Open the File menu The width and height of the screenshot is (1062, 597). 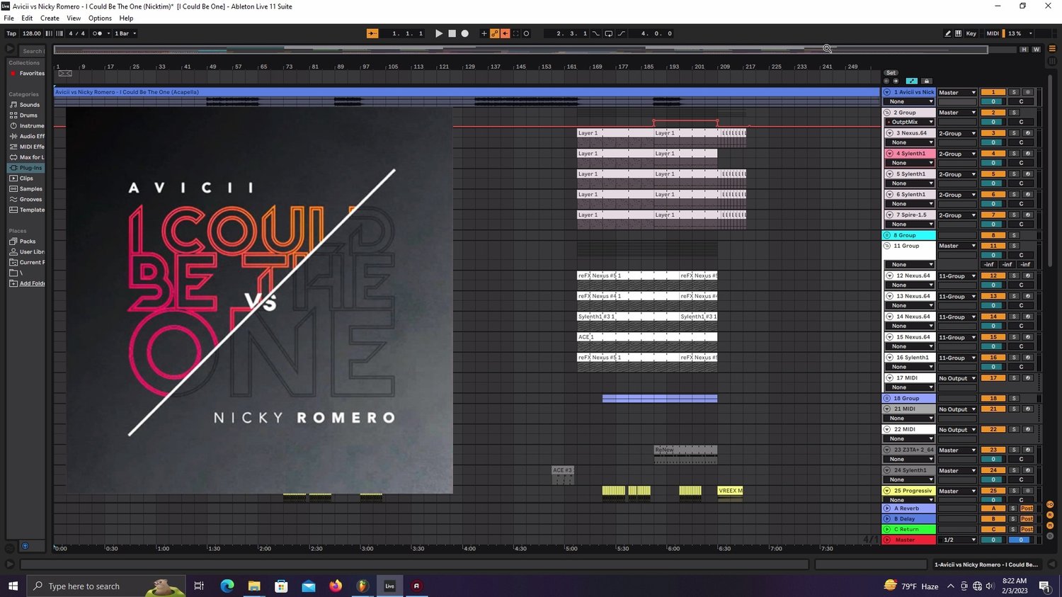[8, 18]
